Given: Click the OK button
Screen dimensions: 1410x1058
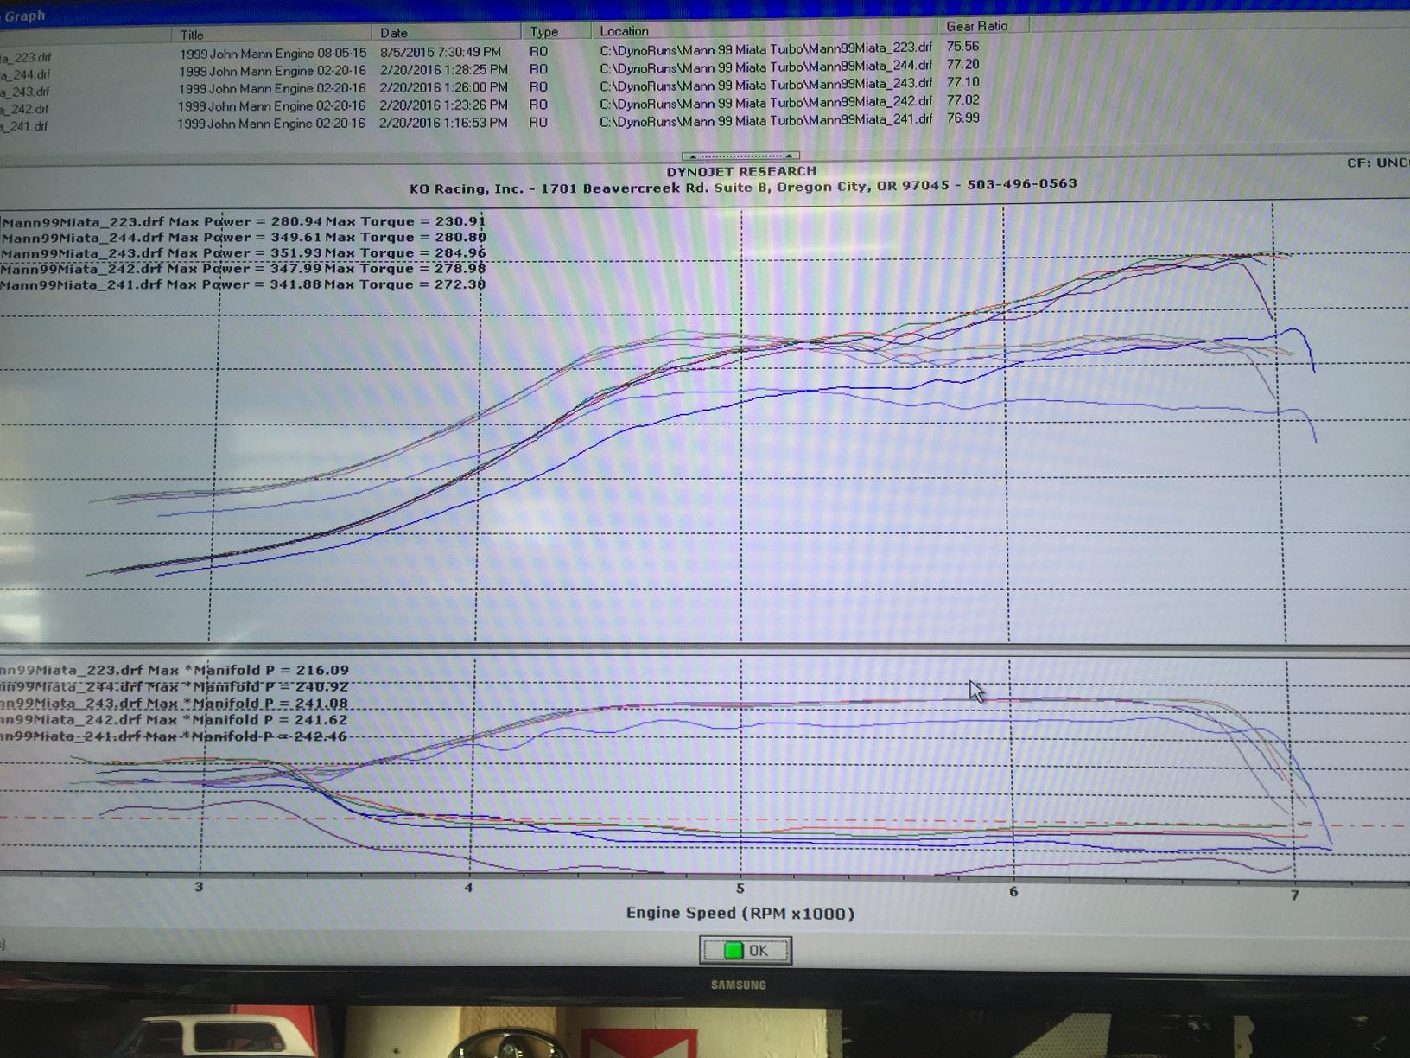Looking at the screenshot, I should tap(745, 951).
